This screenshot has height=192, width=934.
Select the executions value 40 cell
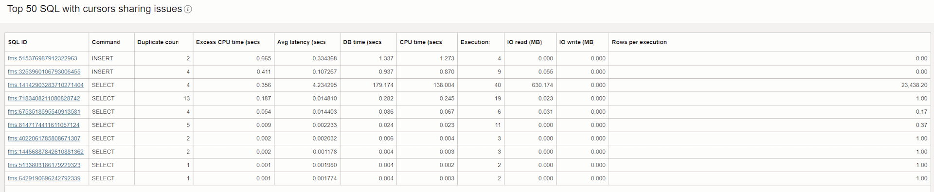481,85
